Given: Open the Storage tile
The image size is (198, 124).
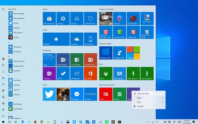Looking at the screenshot, I should (77, 19).
